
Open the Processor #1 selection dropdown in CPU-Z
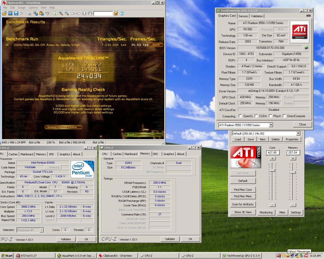[42, 230]
